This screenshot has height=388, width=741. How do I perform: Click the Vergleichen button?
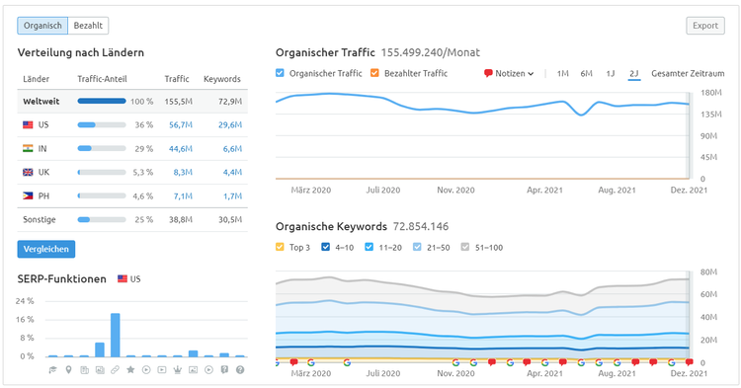[46, 249]
